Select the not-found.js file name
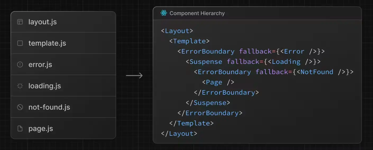 [49, 107]
